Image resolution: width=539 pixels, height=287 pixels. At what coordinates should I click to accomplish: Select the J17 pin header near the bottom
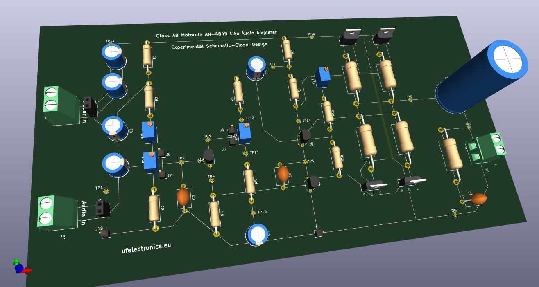pos(318,233)
